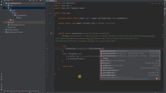Choose getDrivers() completion suggestion
Viewport: 166px width, 93px height.
pyautogui.click(x=130, y=68)
